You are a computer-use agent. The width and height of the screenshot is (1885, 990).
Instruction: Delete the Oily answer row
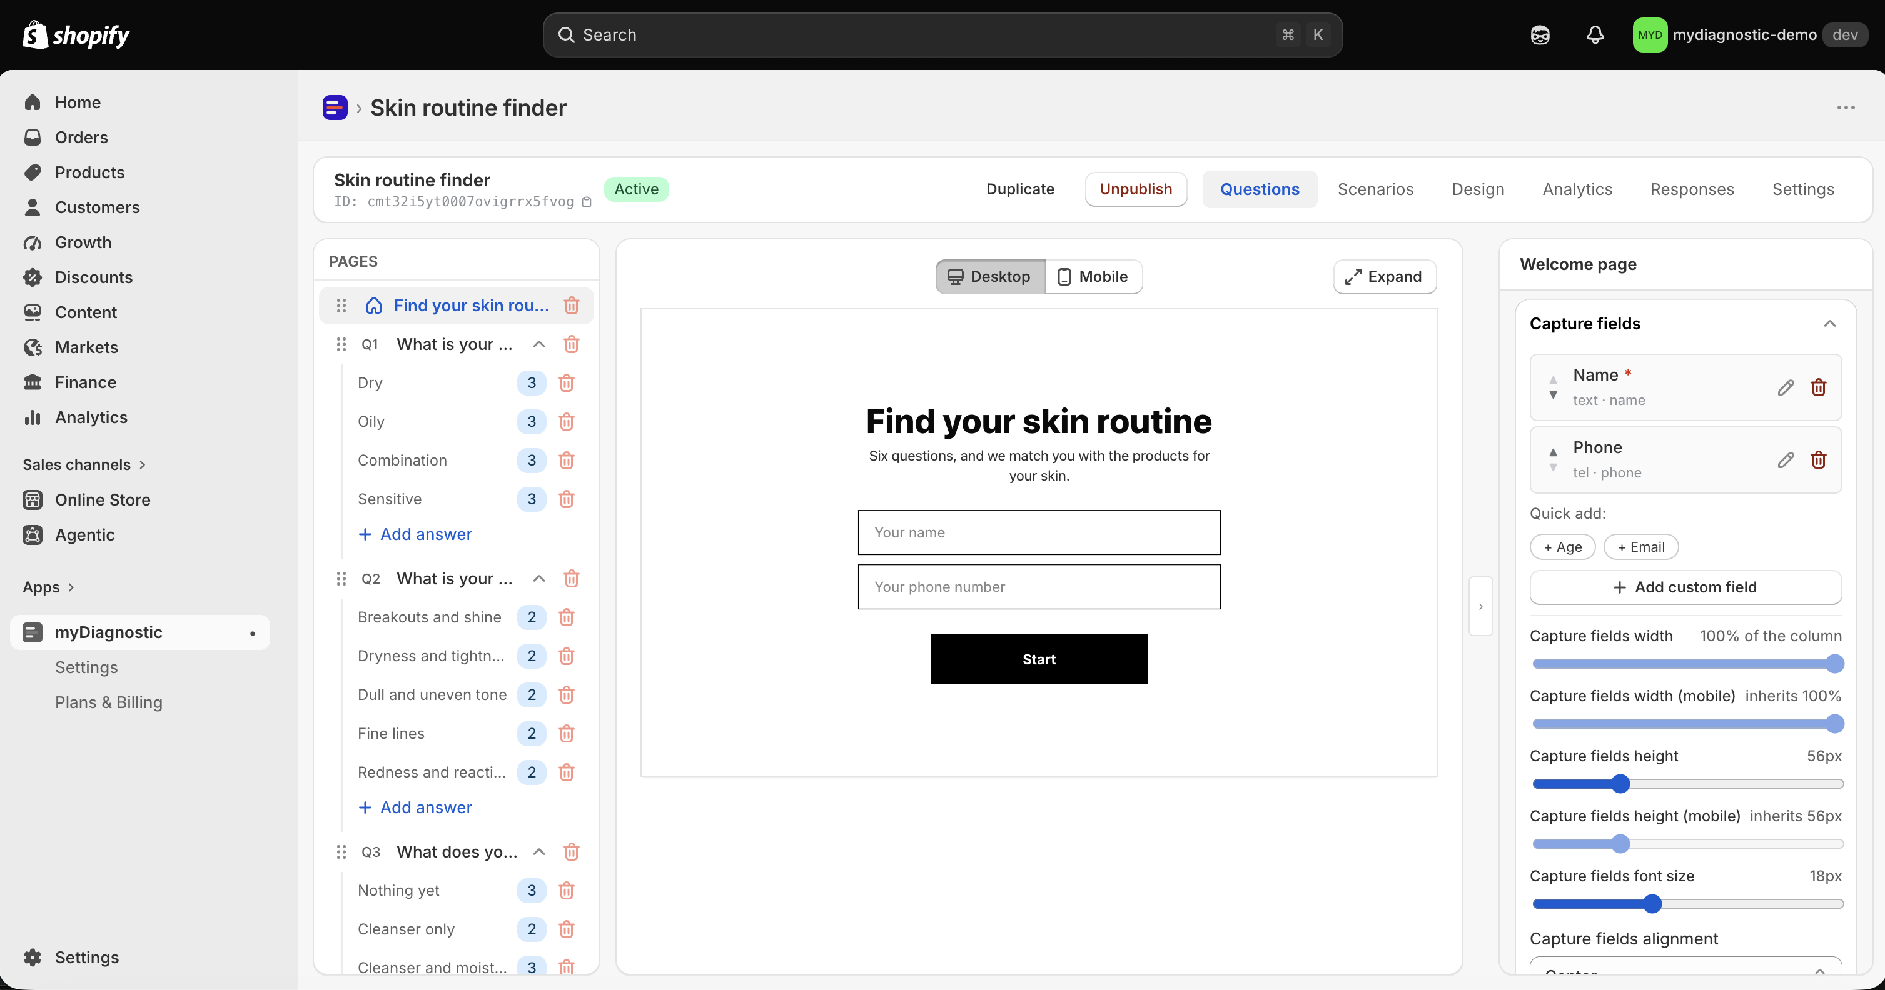click(567, 421)
